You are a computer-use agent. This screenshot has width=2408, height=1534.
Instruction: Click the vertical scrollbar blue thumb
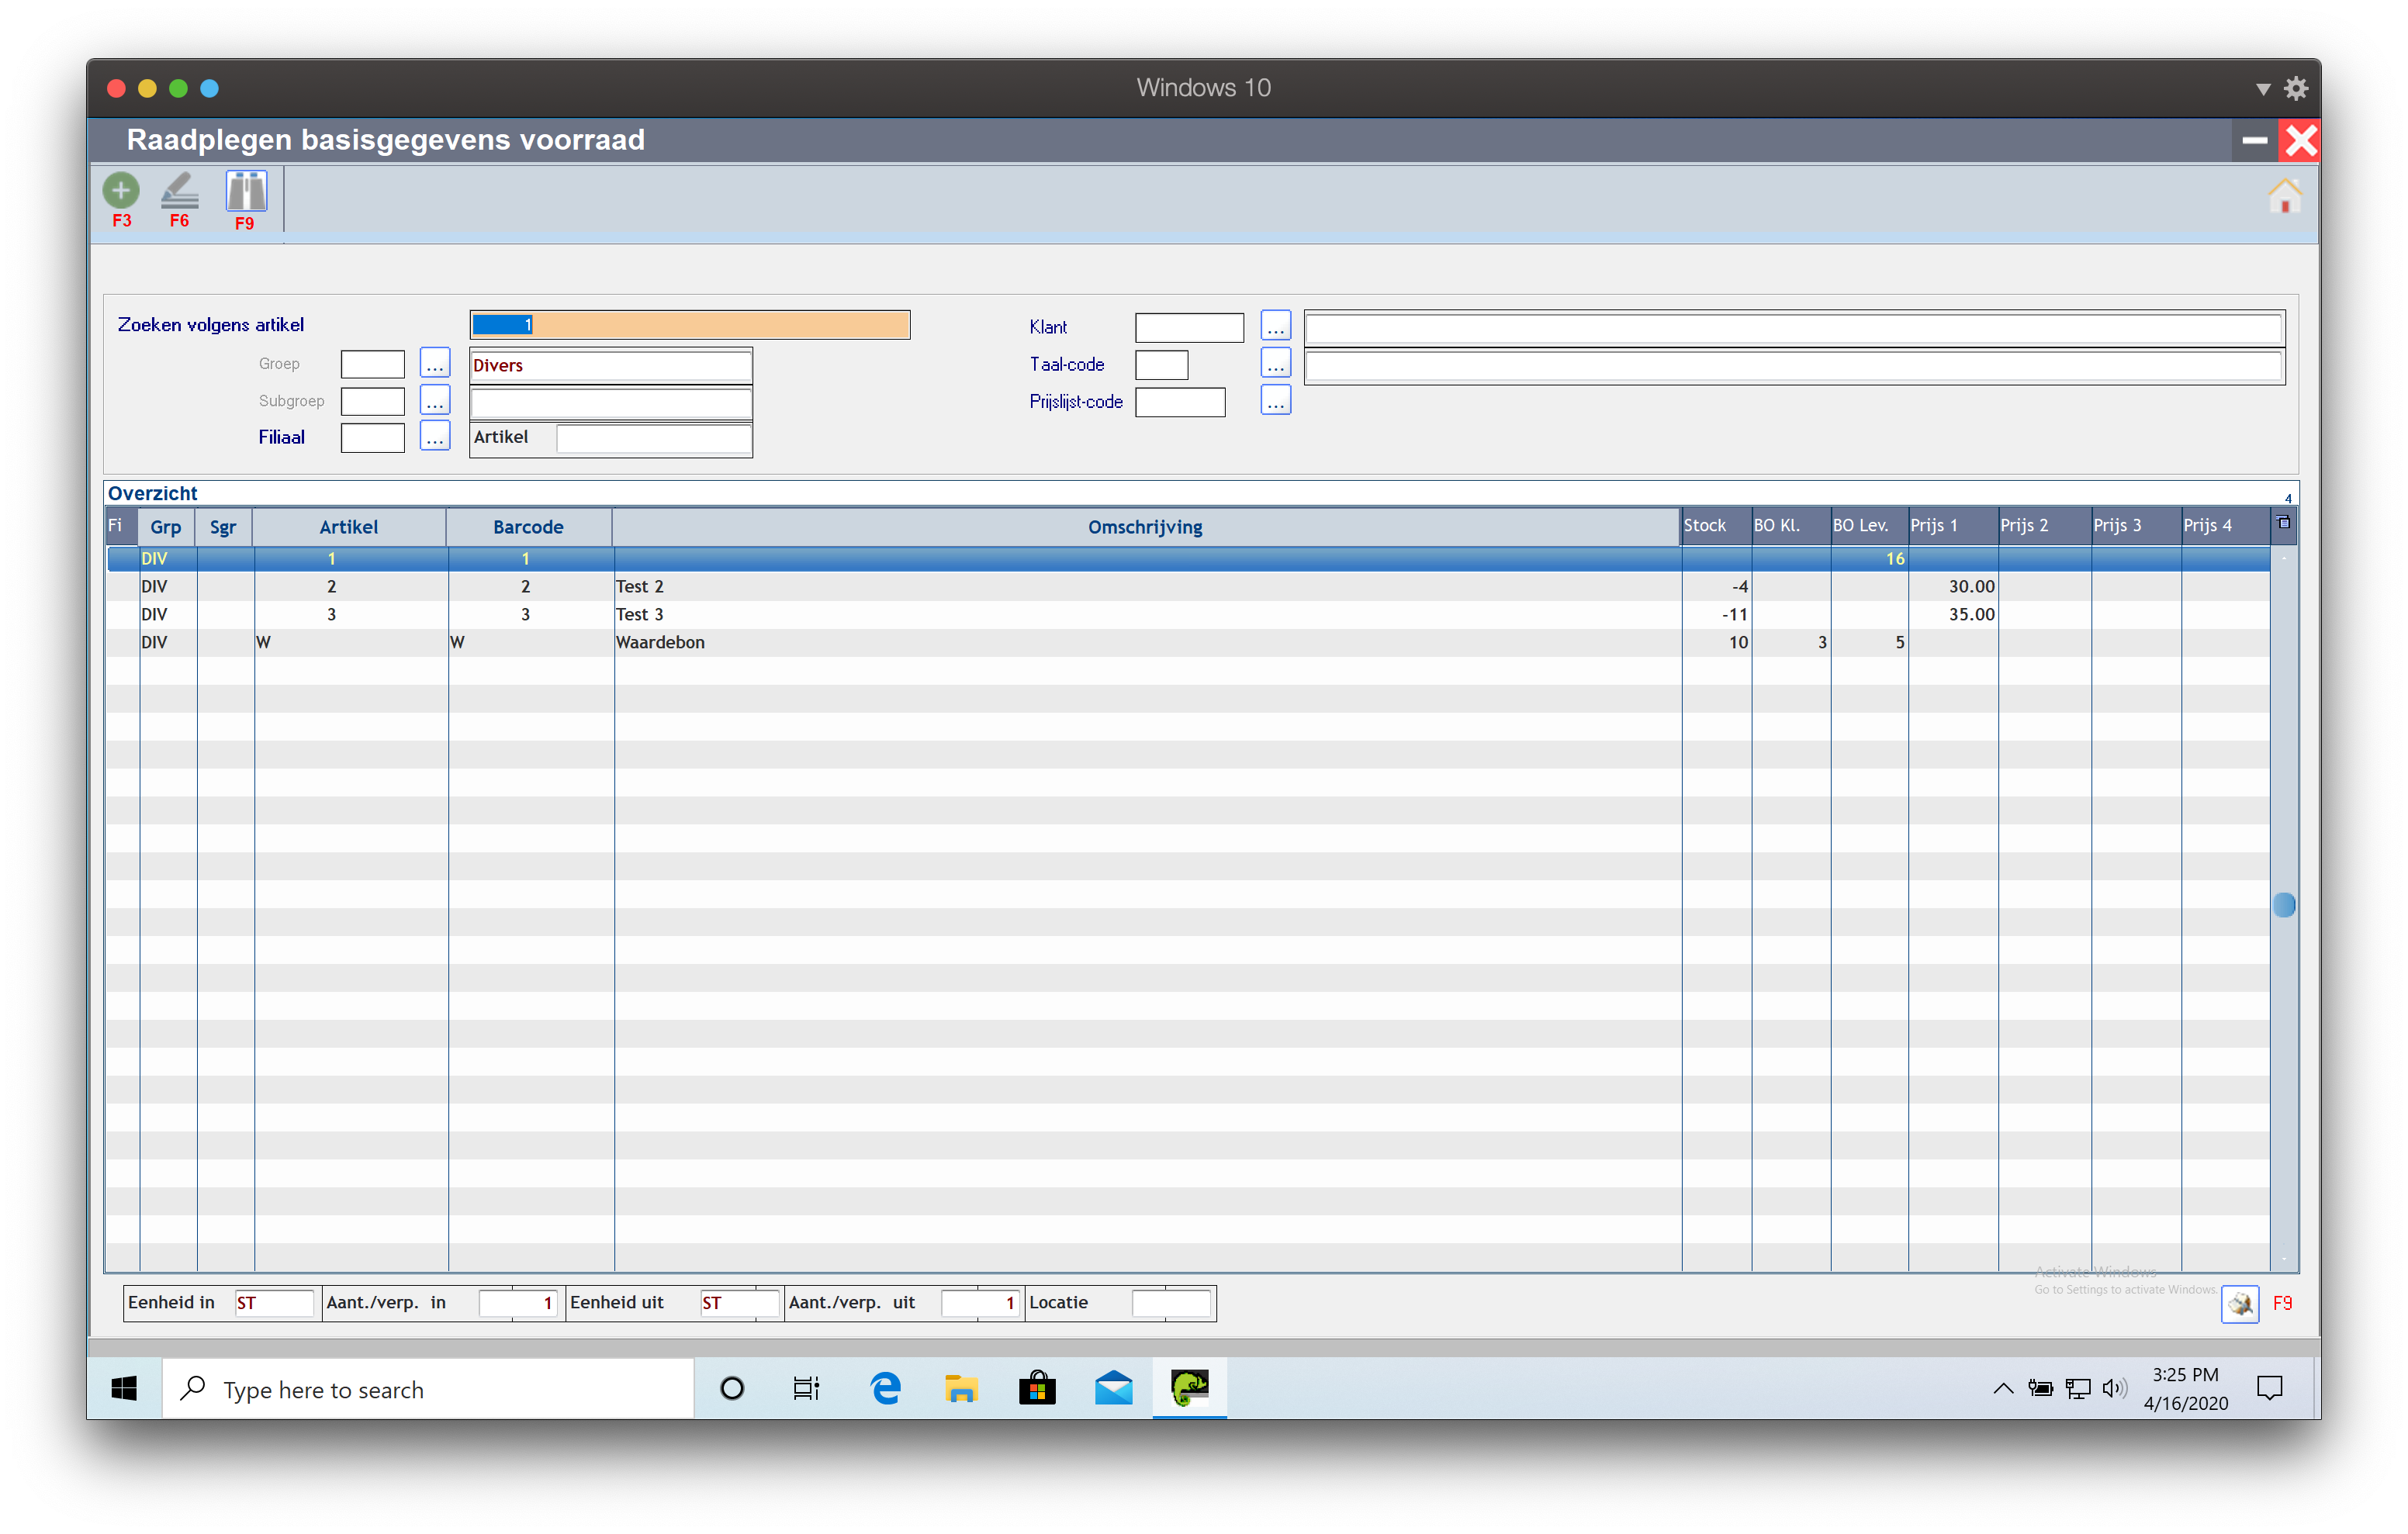(x=2283, y=904)
